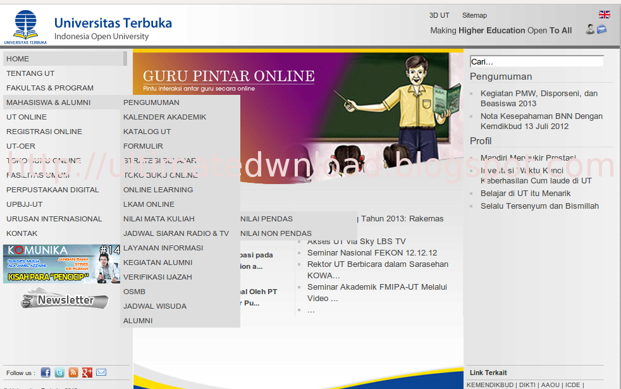This screenshot has width=621, height=389.
Task: Open KEMENDIKBUD related link
Action: pyautogui.click(x=490, y=385)
